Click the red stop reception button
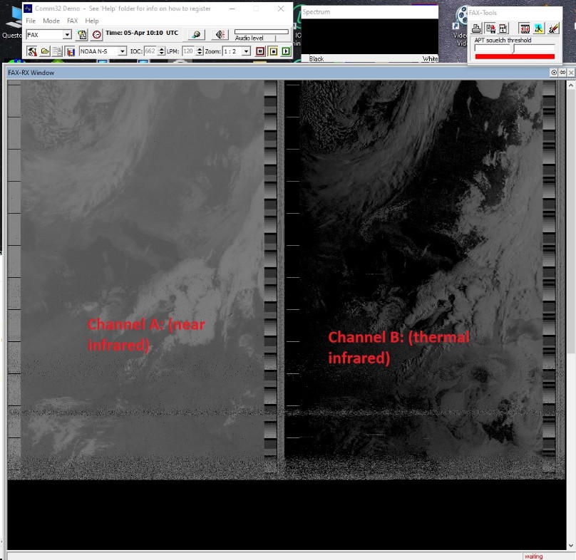Viewport: 576px width, 560px height. tap(260, 51)
